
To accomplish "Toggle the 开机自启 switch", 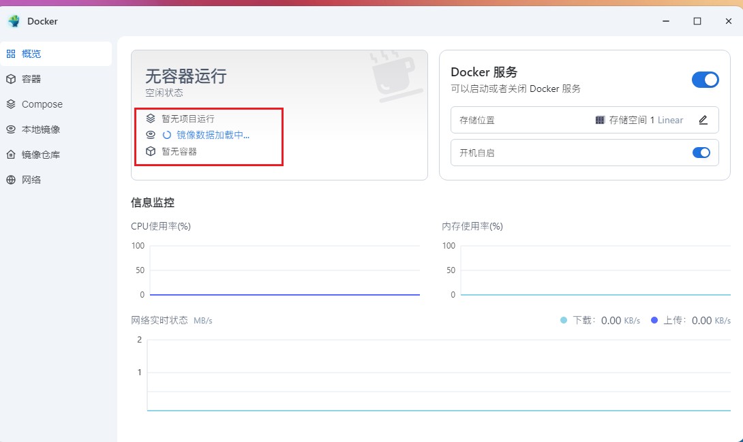I will [x=701, y=153].
